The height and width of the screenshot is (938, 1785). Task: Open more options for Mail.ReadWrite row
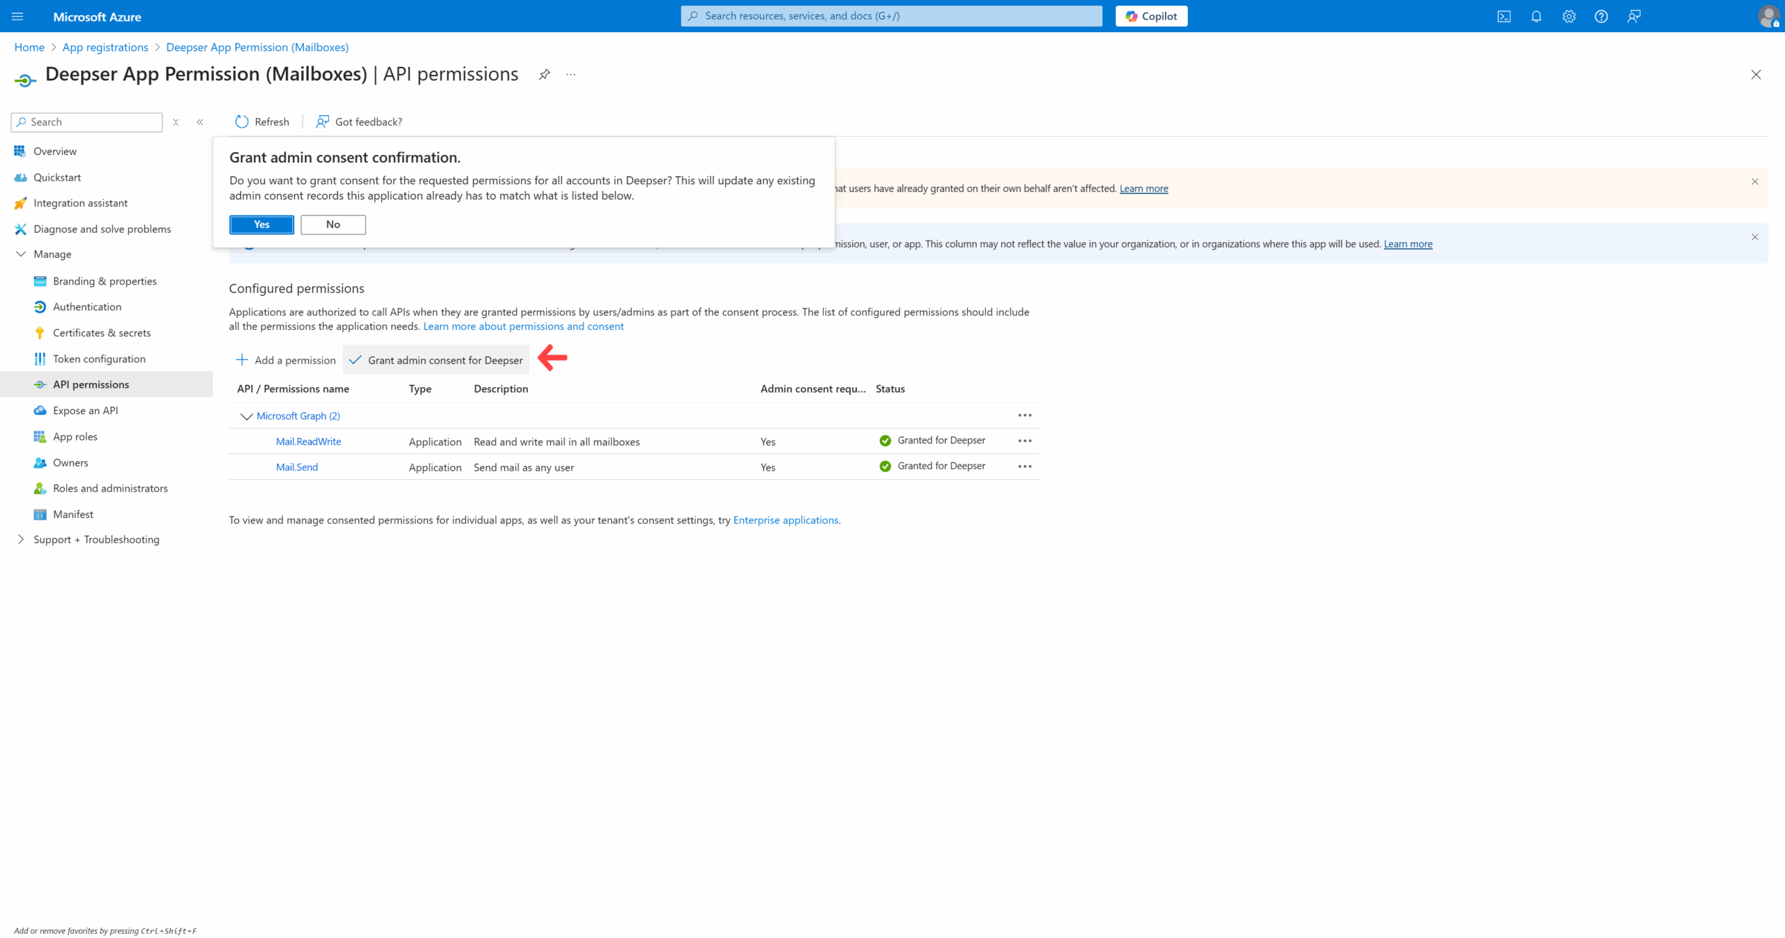tap(1024, 441)
